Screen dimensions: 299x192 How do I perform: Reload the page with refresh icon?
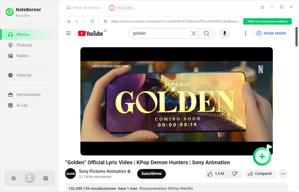[92, 21]
